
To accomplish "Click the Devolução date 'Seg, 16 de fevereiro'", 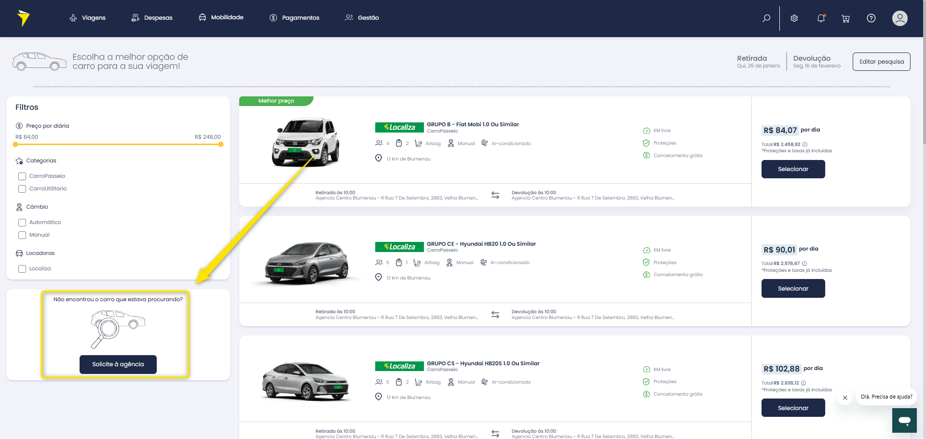I will (817, 66).
